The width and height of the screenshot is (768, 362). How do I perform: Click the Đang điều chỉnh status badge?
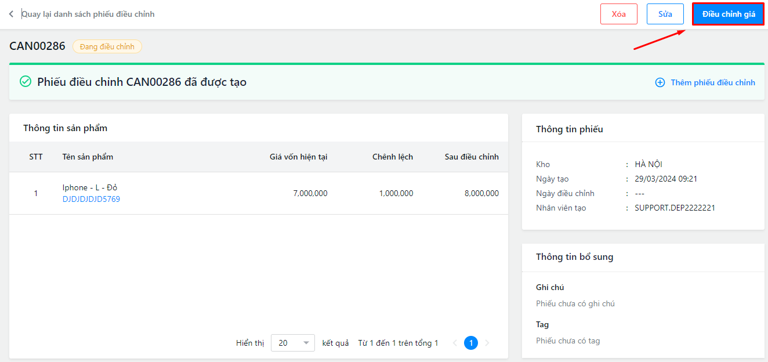pos(107,46)
